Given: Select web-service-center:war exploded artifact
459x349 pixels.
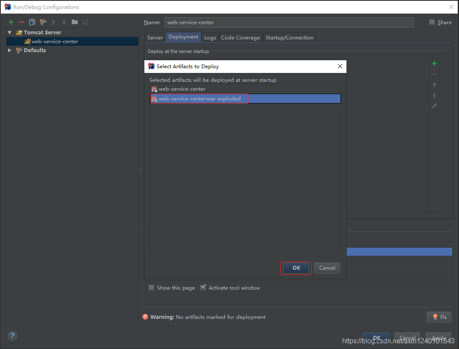Looking at the screenshot, I should [x=245, y=98].
